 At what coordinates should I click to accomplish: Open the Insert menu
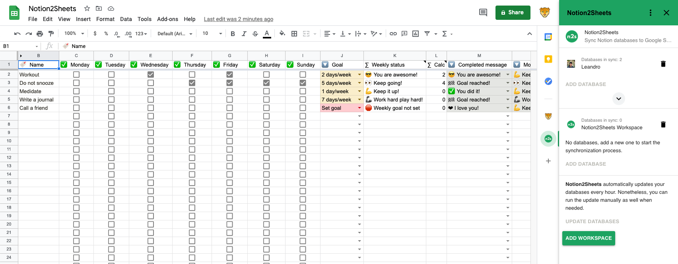[x=84, y=19]
